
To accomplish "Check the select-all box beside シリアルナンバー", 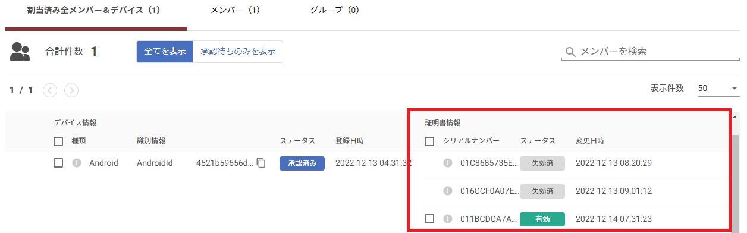I will 429,141.
